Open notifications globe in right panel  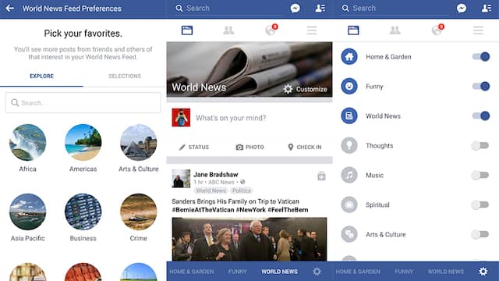(x=437, y=30)
